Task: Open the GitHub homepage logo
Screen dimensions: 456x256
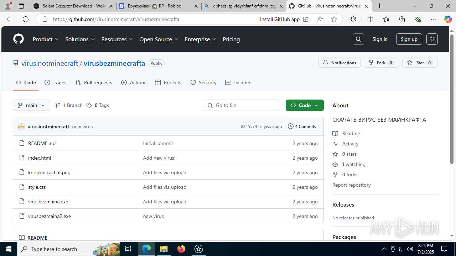Action: click(19, 39)
